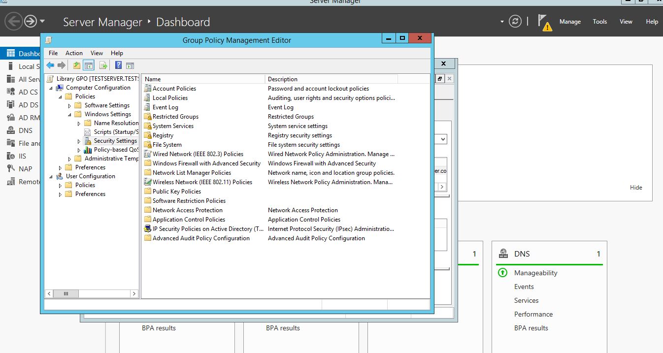Open the Action menu in Group Policy editor
Image resolution: width=663 pixels, height=353 pixels.
(x=74, y=53)
